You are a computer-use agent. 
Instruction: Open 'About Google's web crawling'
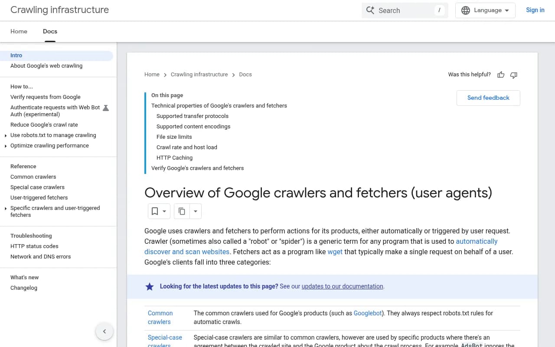coord(46,66)
